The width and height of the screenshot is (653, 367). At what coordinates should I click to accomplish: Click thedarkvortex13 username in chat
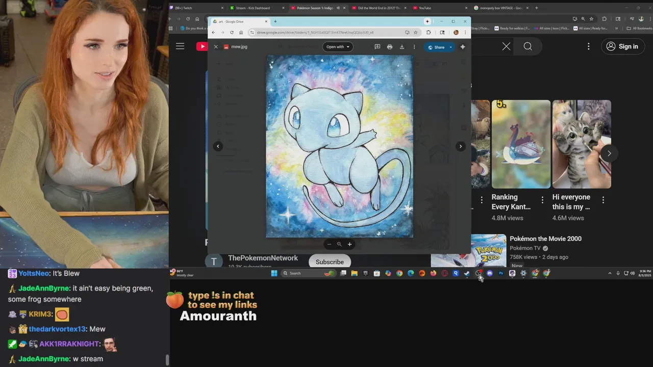[57, 329]
